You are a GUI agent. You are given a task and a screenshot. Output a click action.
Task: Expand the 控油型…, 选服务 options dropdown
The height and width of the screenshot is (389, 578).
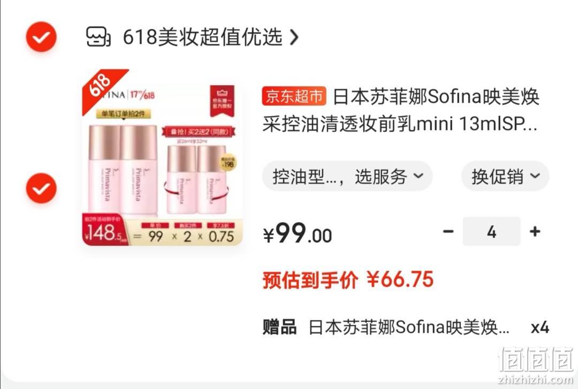click(347, 176)
